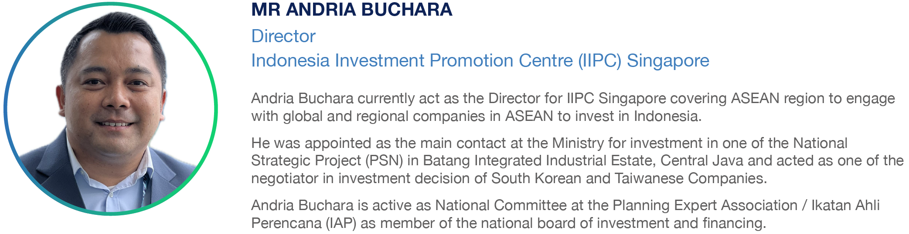Click the paragraph starting 'Andria Buchara currently act'

[x=573, y=107]
